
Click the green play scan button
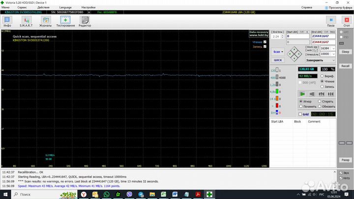tap(302, 94)
